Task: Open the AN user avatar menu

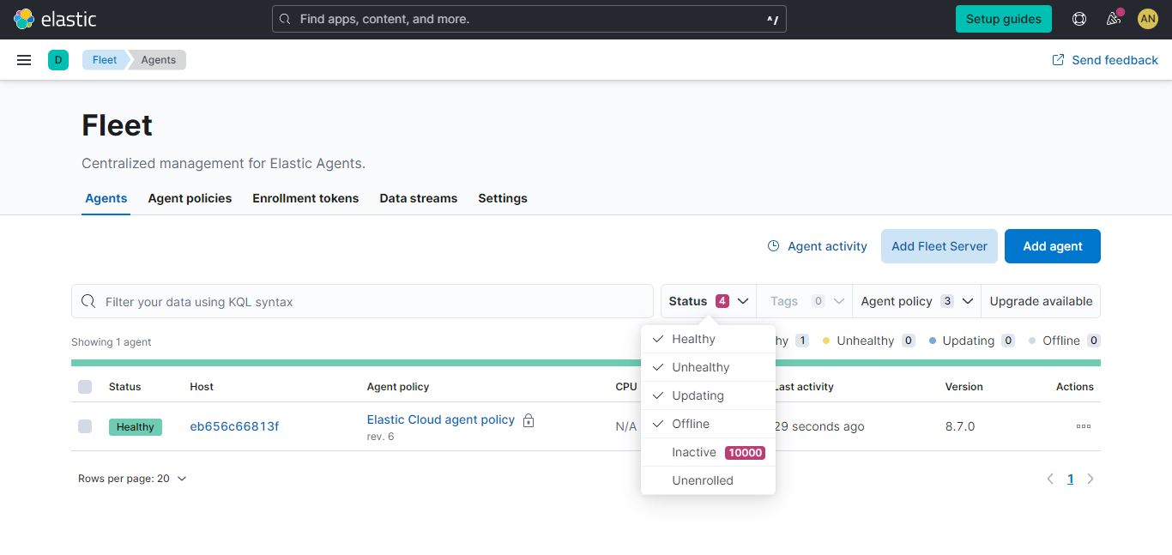Action: coord(1147,18)
